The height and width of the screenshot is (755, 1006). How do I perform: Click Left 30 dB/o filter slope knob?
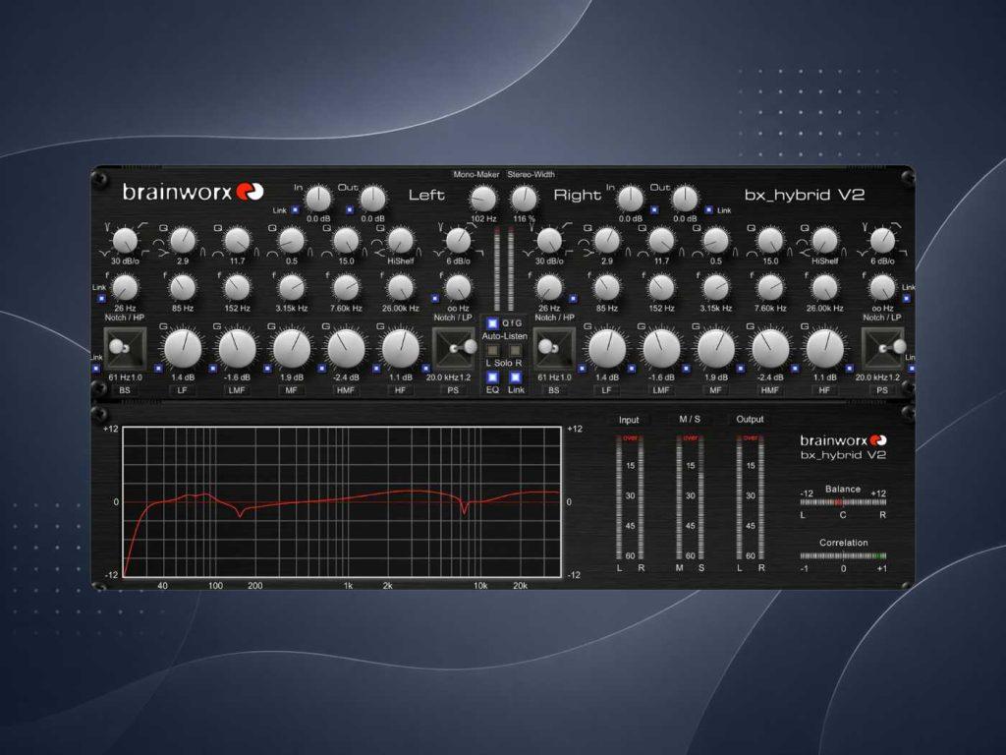(x=125, y=241)
